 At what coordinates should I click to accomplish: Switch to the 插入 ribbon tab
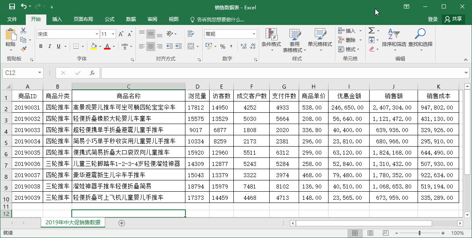(x=57, y=19)
